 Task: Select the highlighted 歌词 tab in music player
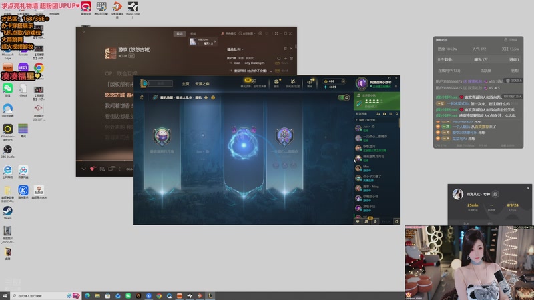click(x=180, y=34)
